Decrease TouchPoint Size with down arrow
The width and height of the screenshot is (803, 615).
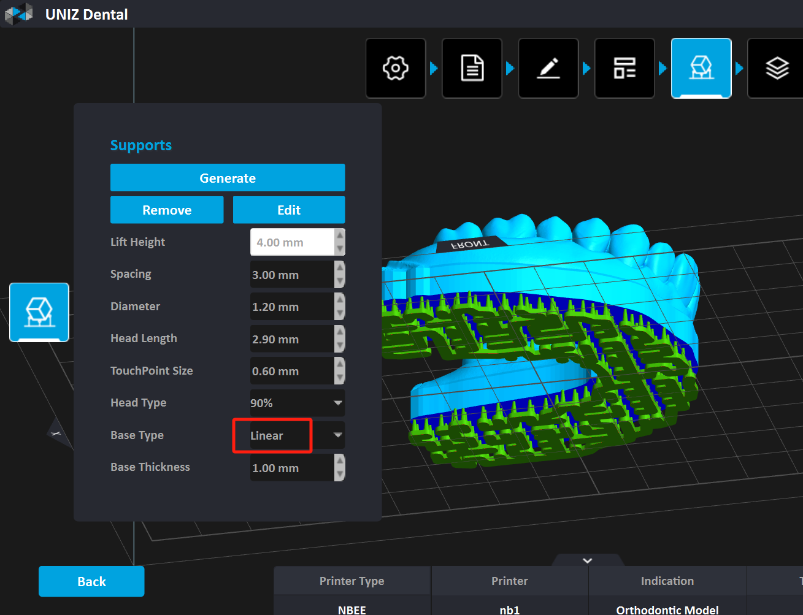pyautogui.click(x=340, y=378)
